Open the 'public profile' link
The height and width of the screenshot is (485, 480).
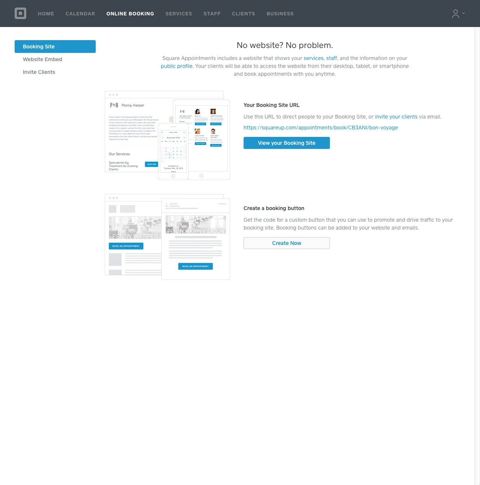point(176,66)
